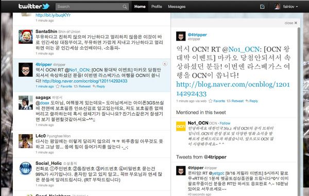
Task: Click 4tripper's avatar in the details panel
Action: 181,36
